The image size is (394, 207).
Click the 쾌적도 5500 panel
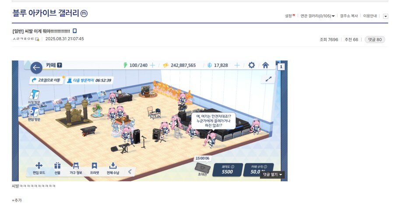(227, 169)
